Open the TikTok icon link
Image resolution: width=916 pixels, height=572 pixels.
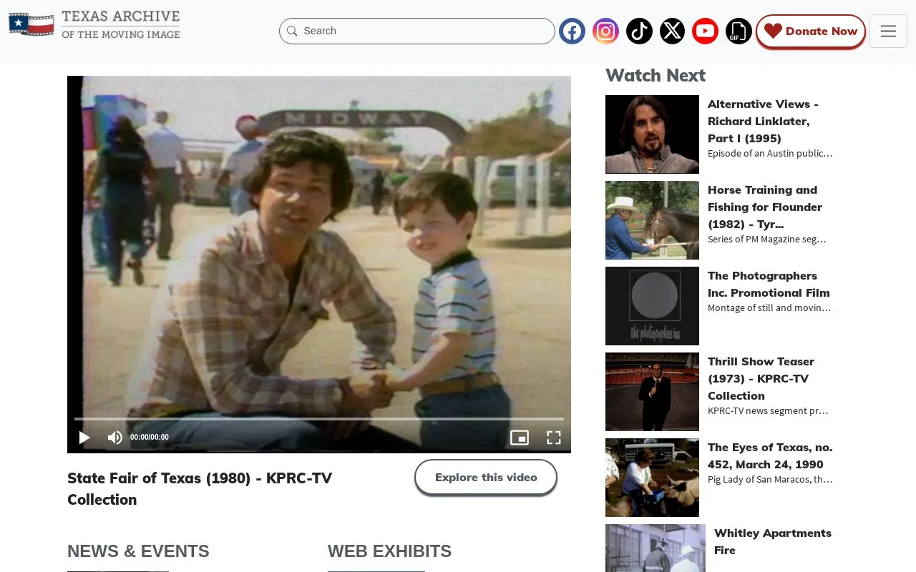coord(639,31)
